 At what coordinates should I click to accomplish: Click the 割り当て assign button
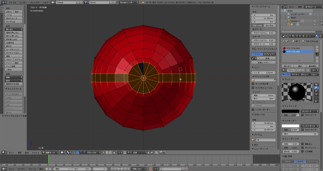287,66
